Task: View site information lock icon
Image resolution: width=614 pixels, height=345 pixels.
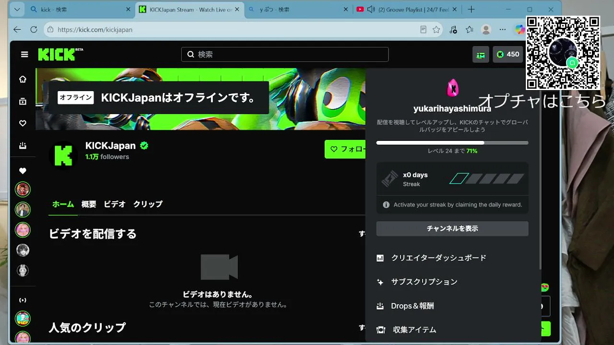Action: (x=50, y=30)
